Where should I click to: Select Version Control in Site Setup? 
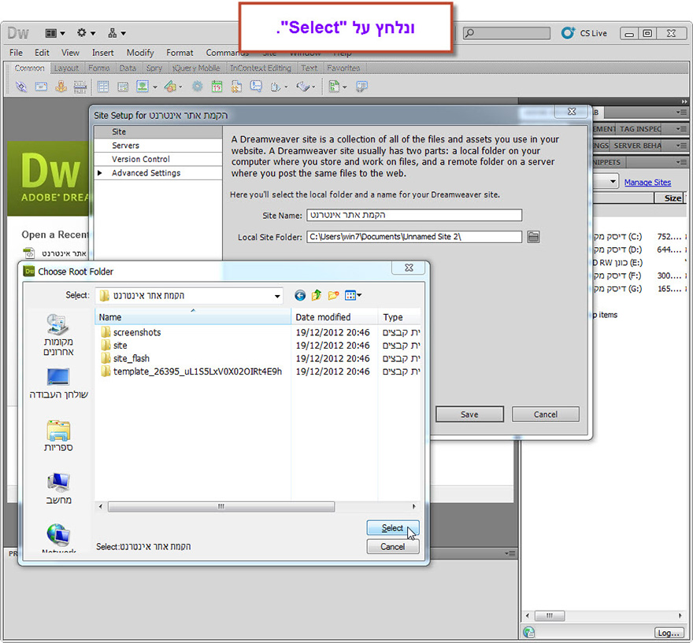click(157, 159)
